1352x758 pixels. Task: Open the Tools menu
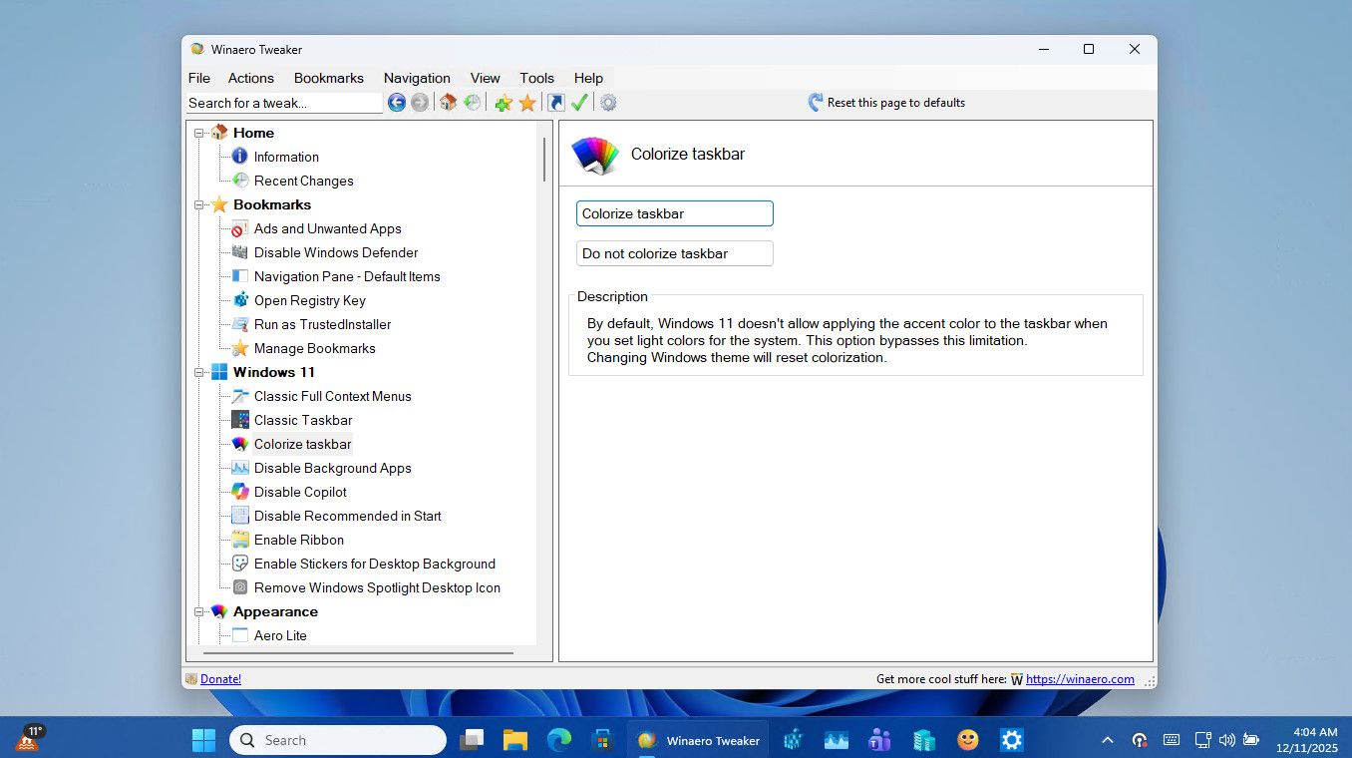[536, 78]
